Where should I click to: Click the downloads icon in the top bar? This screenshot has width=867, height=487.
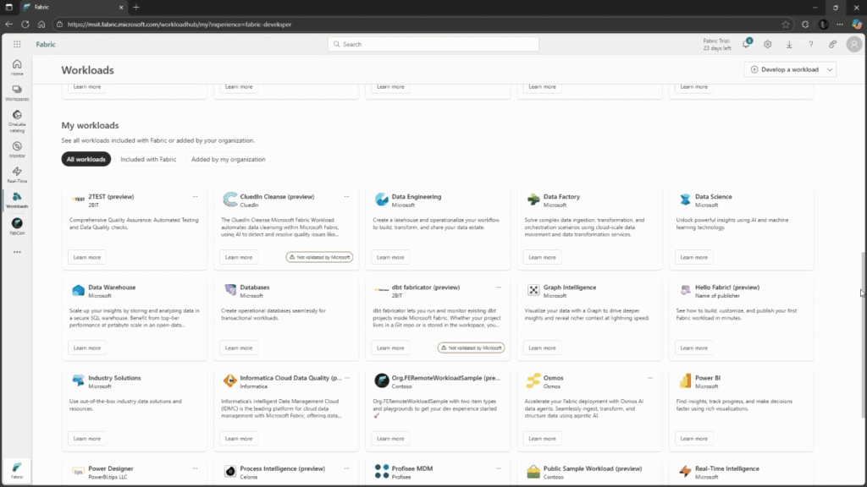point(788,44)
